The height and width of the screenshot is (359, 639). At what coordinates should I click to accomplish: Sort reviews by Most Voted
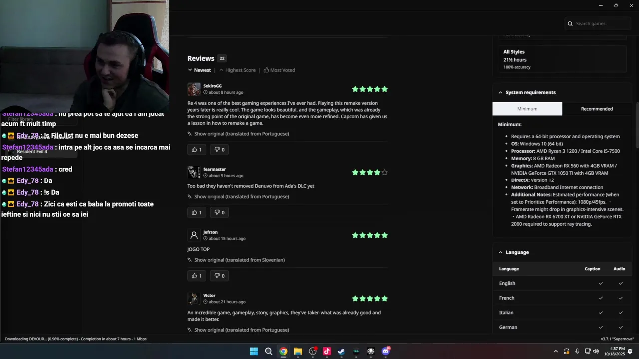point(279,70)
